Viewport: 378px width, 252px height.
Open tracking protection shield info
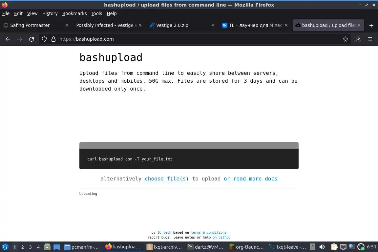coord(44,39)
